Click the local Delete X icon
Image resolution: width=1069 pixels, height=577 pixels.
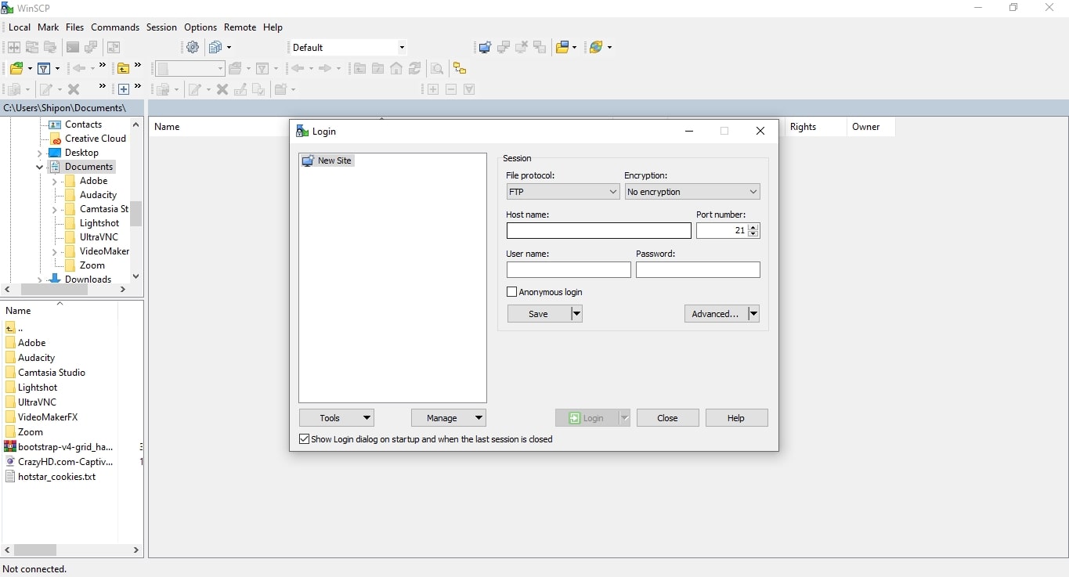click(74, 88)
